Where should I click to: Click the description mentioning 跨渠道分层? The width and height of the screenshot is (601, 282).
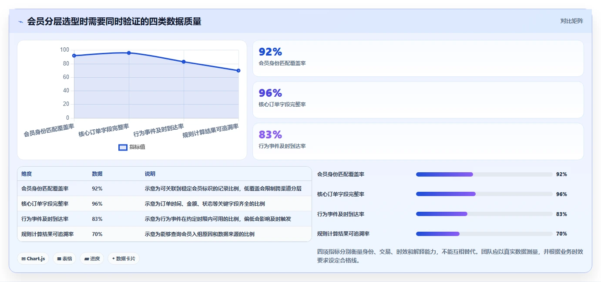pos(223,189)
